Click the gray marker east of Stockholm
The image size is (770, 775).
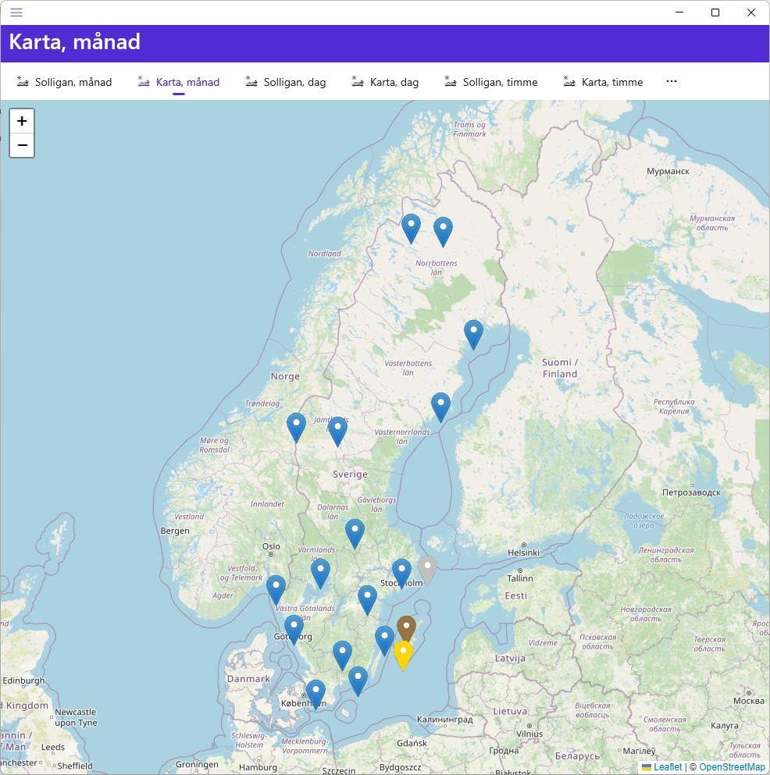click(x=427, y=570)
